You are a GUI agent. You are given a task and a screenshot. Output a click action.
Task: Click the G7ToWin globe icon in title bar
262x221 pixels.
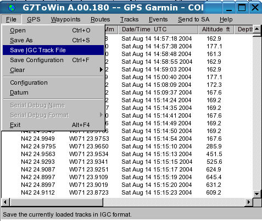tap(12, 8)
